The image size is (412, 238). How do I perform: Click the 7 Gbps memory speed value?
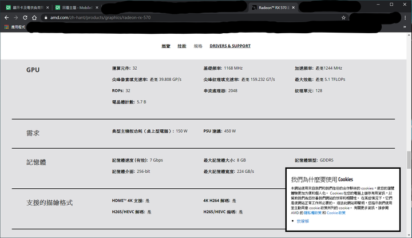pos(156,160)
